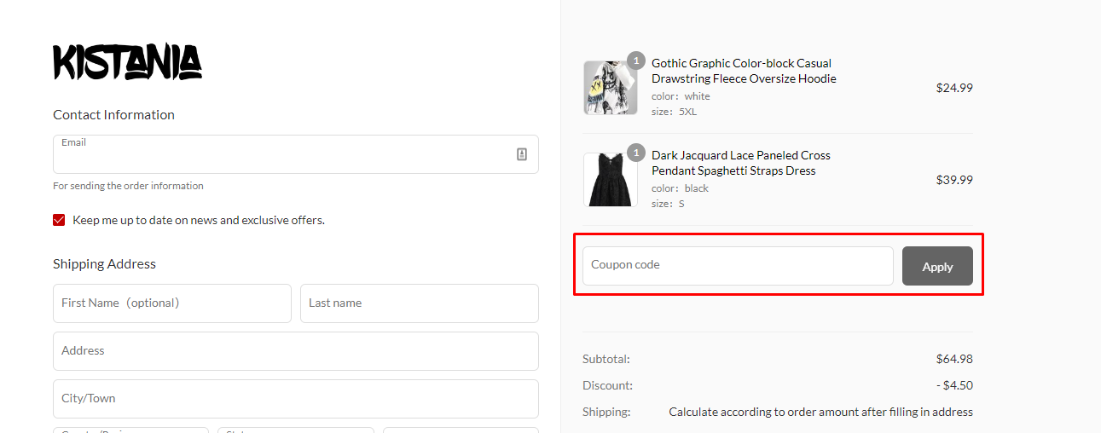Click the hoodie quantity badge
Viewport: 1101px width, 433px height.
click(x=636, y=61)
